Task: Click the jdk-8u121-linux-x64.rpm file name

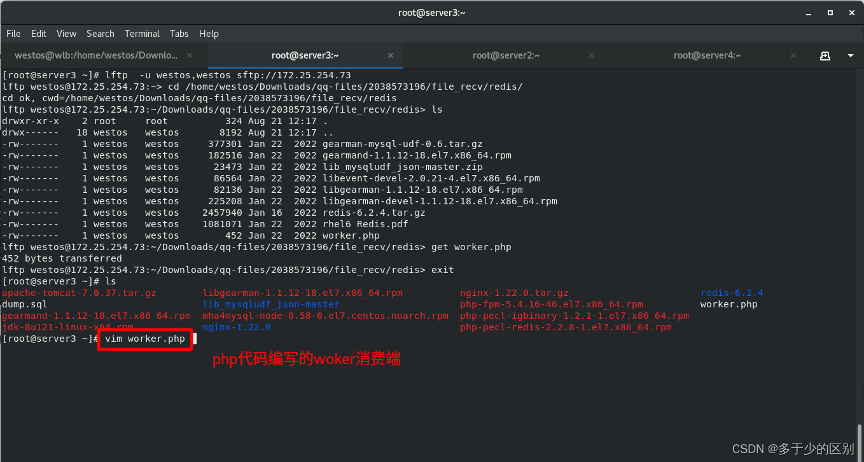Action: [x=67, y=327]
